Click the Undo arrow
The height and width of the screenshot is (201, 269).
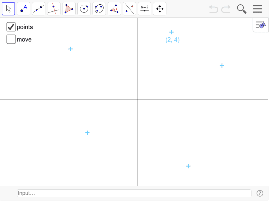pos(214,9)
